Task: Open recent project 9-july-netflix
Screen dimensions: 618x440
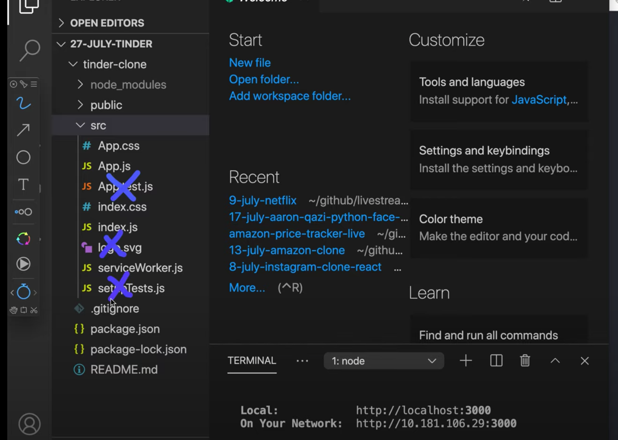Action: coord(262,200)
